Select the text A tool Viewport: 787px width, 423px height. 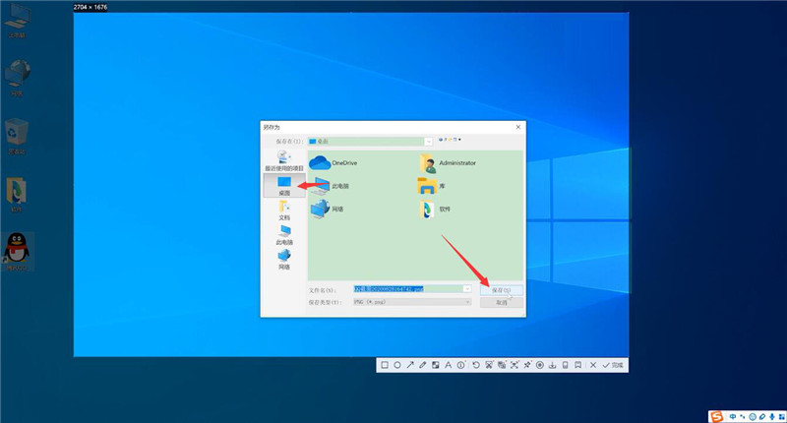[449, 365]
